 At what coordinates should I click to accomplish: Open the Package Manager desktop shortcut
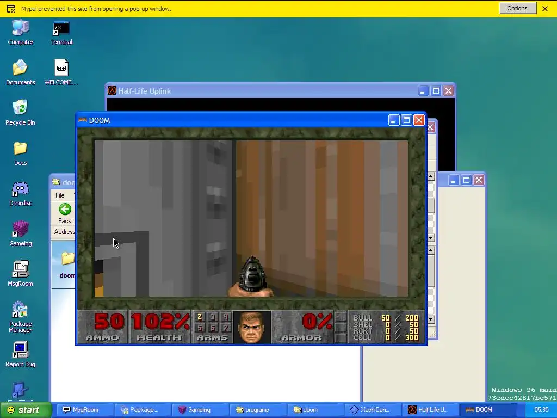pos(20,317)
